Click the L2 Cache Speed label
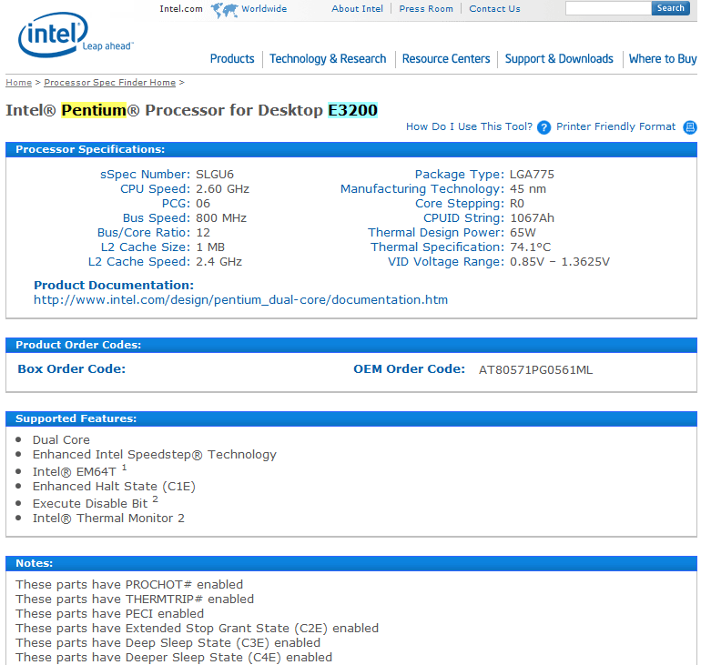This screenshot has width=701, height=665. click(139, 262)
